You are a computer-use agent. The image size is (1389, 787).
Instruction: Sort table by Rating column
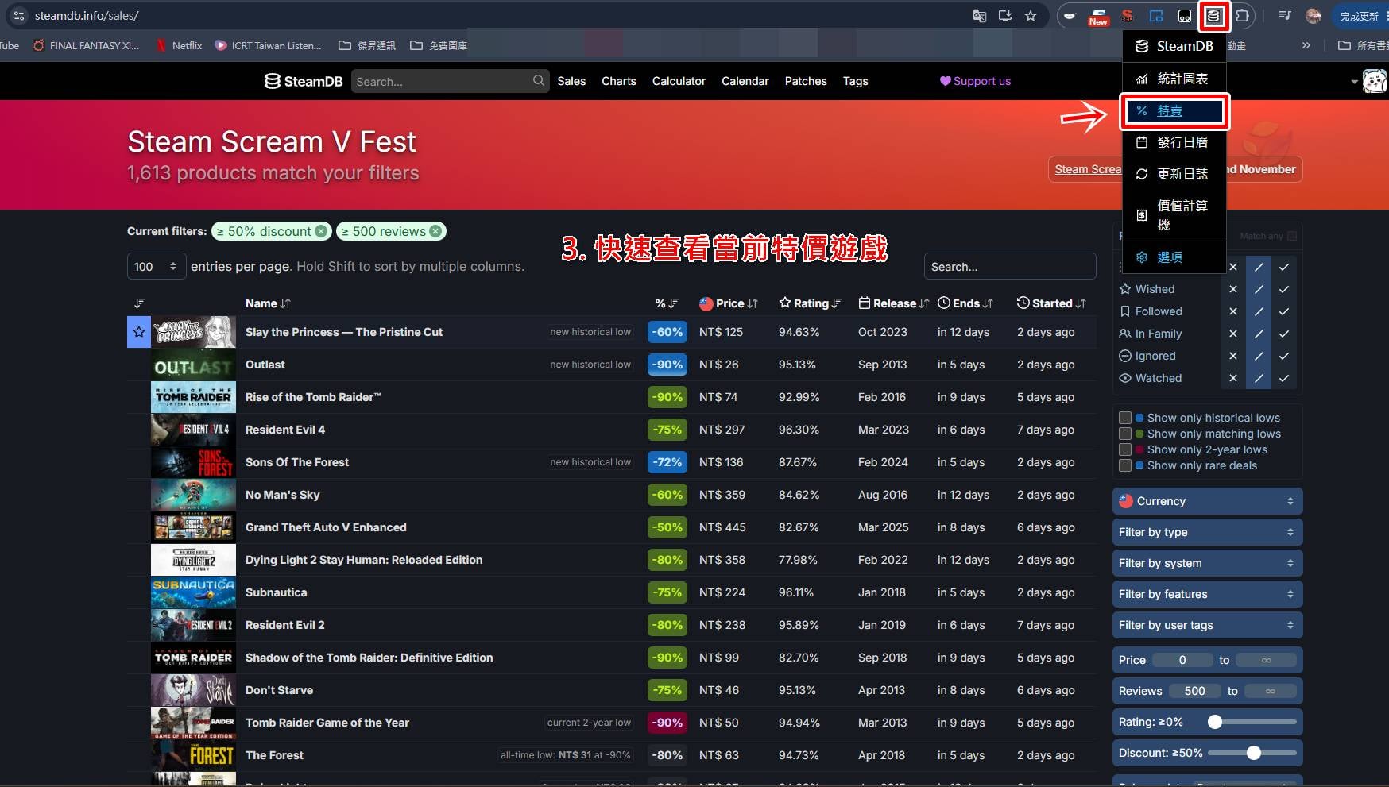(x=810, y=303)
